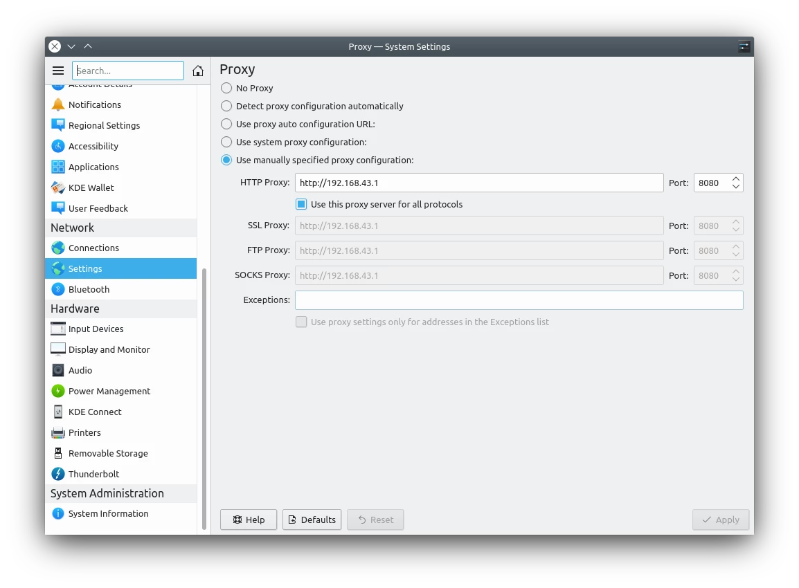Open Notifications settings via bell icon

point(58,104)
